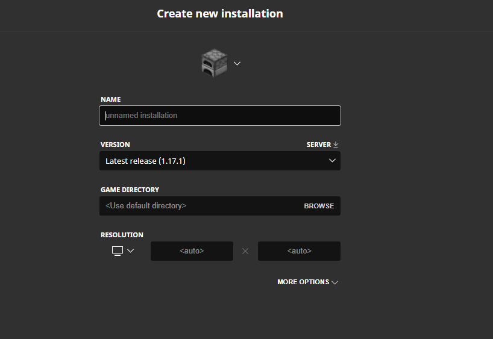Focus the unnamed installation name field
This screenshot has width=493, height=339.
[220, 116]
